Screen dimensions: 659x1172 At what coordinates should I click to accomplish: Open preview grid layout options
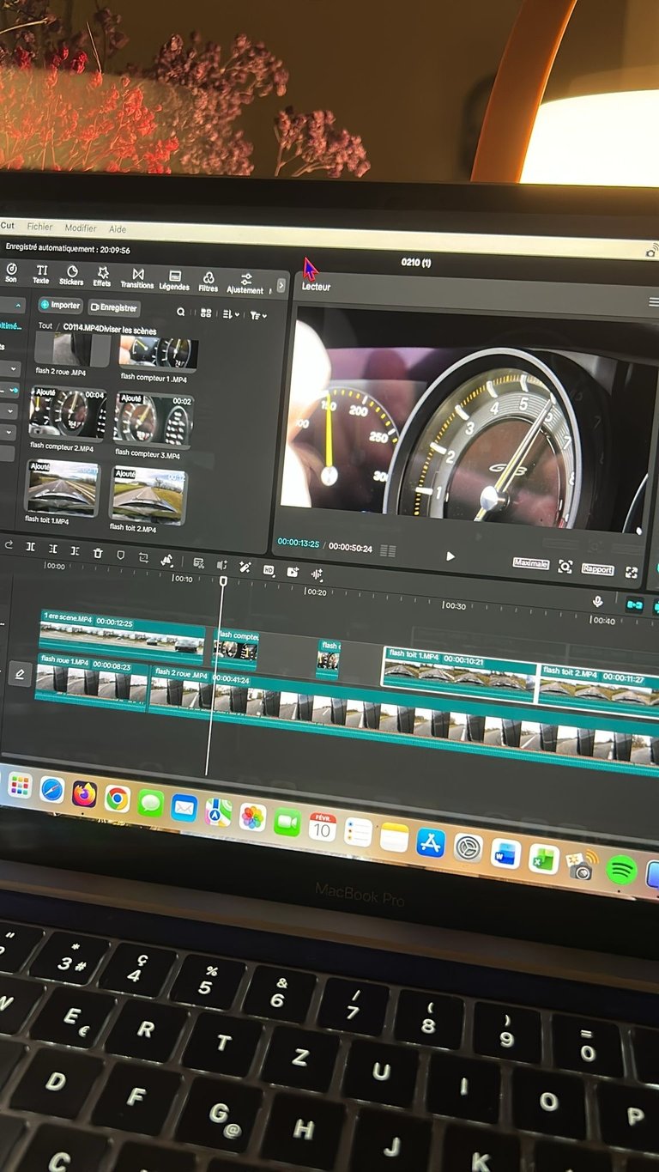pos(388,550)
